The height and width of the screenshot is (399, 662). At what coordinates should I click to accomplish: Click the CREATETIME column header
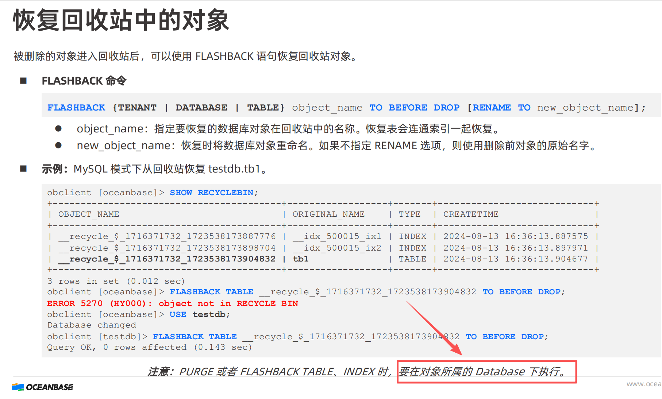[x=471, y=214]
